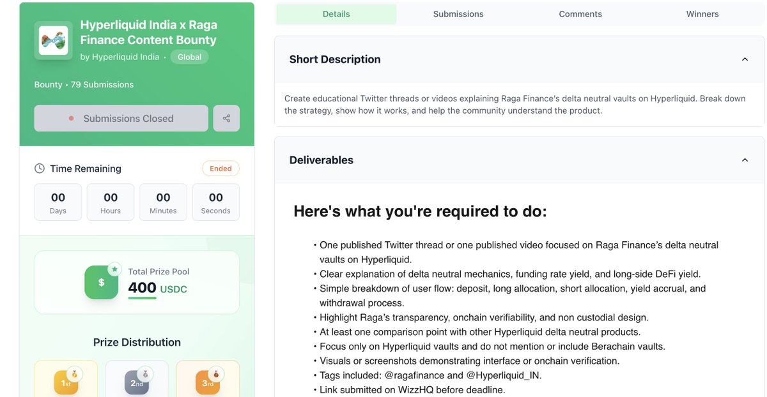Click the 2nd place medal badge
Image resolution: width=767 pixels, height=397 pixels.
click(x=137, y=382)
